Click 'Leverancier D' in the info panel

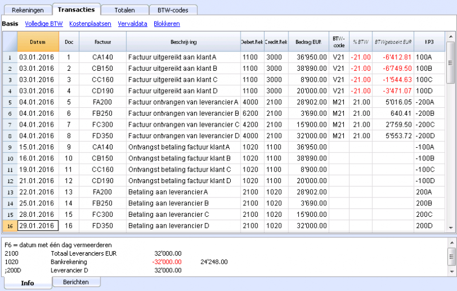[x=69, y=270]
